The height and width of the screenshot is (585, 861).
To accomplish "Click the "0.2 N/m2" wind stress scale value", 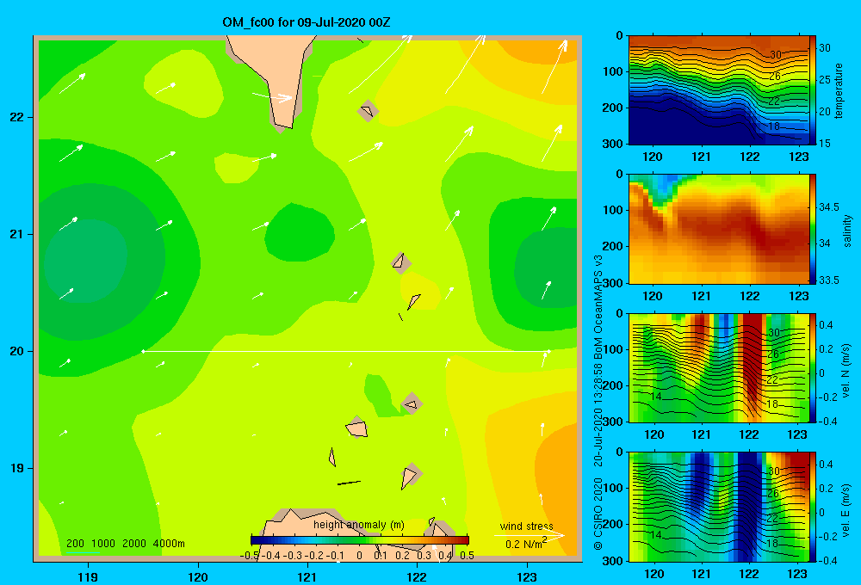I will coord(526,544).
